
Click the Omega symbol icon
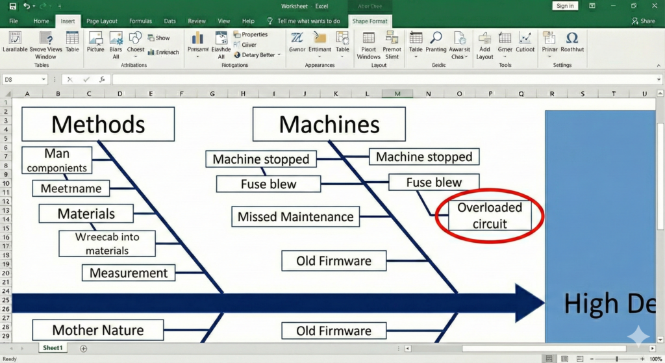coord(572,38)
